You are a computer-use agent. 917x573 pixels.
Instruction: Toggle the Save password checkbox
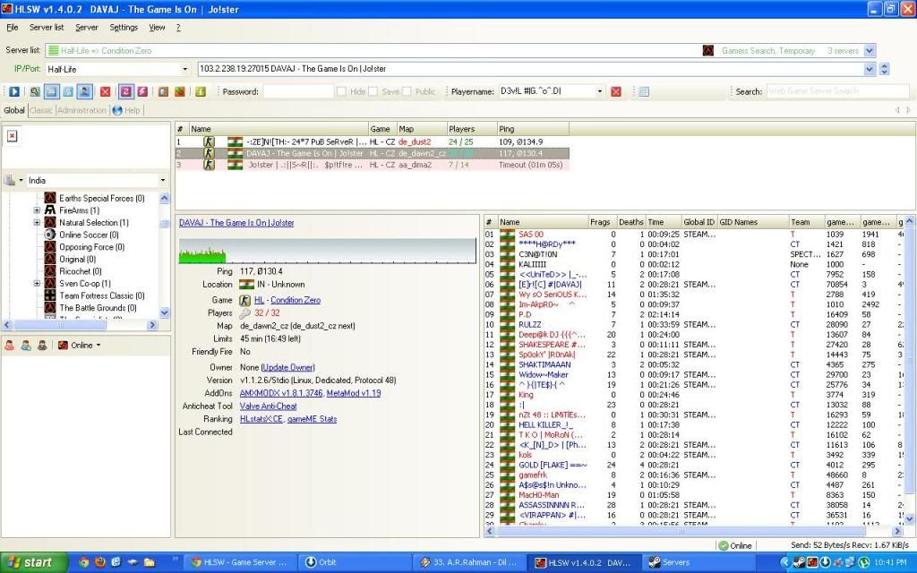(373, 91)
